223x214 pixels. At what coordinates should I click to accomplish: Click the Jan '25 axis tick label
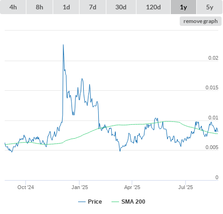click(80, 187)
